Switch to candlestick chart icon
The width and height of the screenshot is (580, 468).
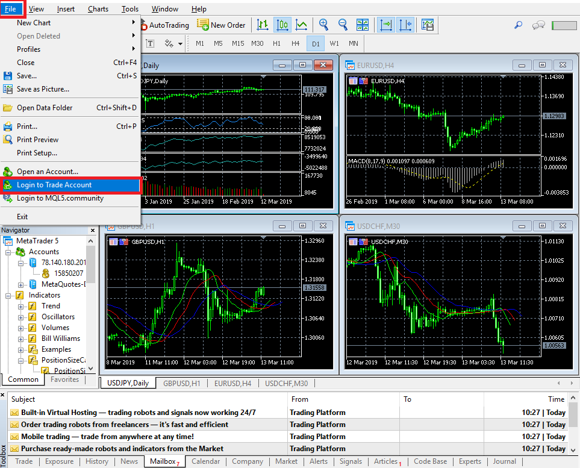(x=282, y=25)
